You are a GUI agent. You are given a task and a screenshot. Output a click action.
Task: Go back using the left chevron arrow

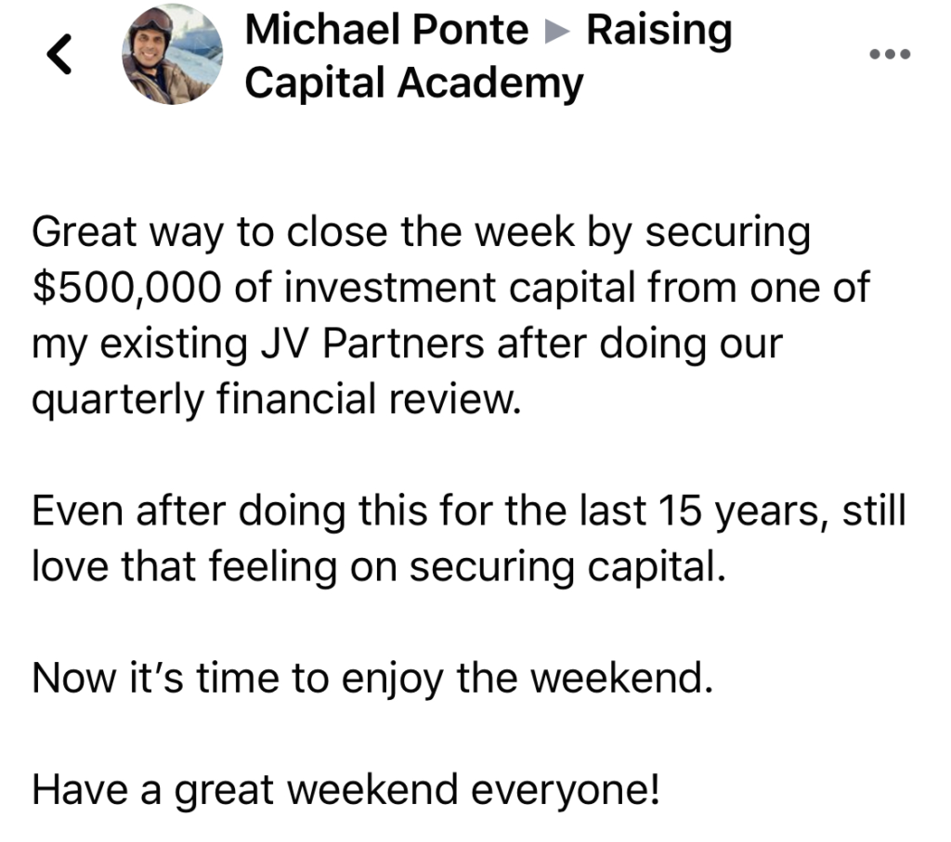click(x=59, y=54)
